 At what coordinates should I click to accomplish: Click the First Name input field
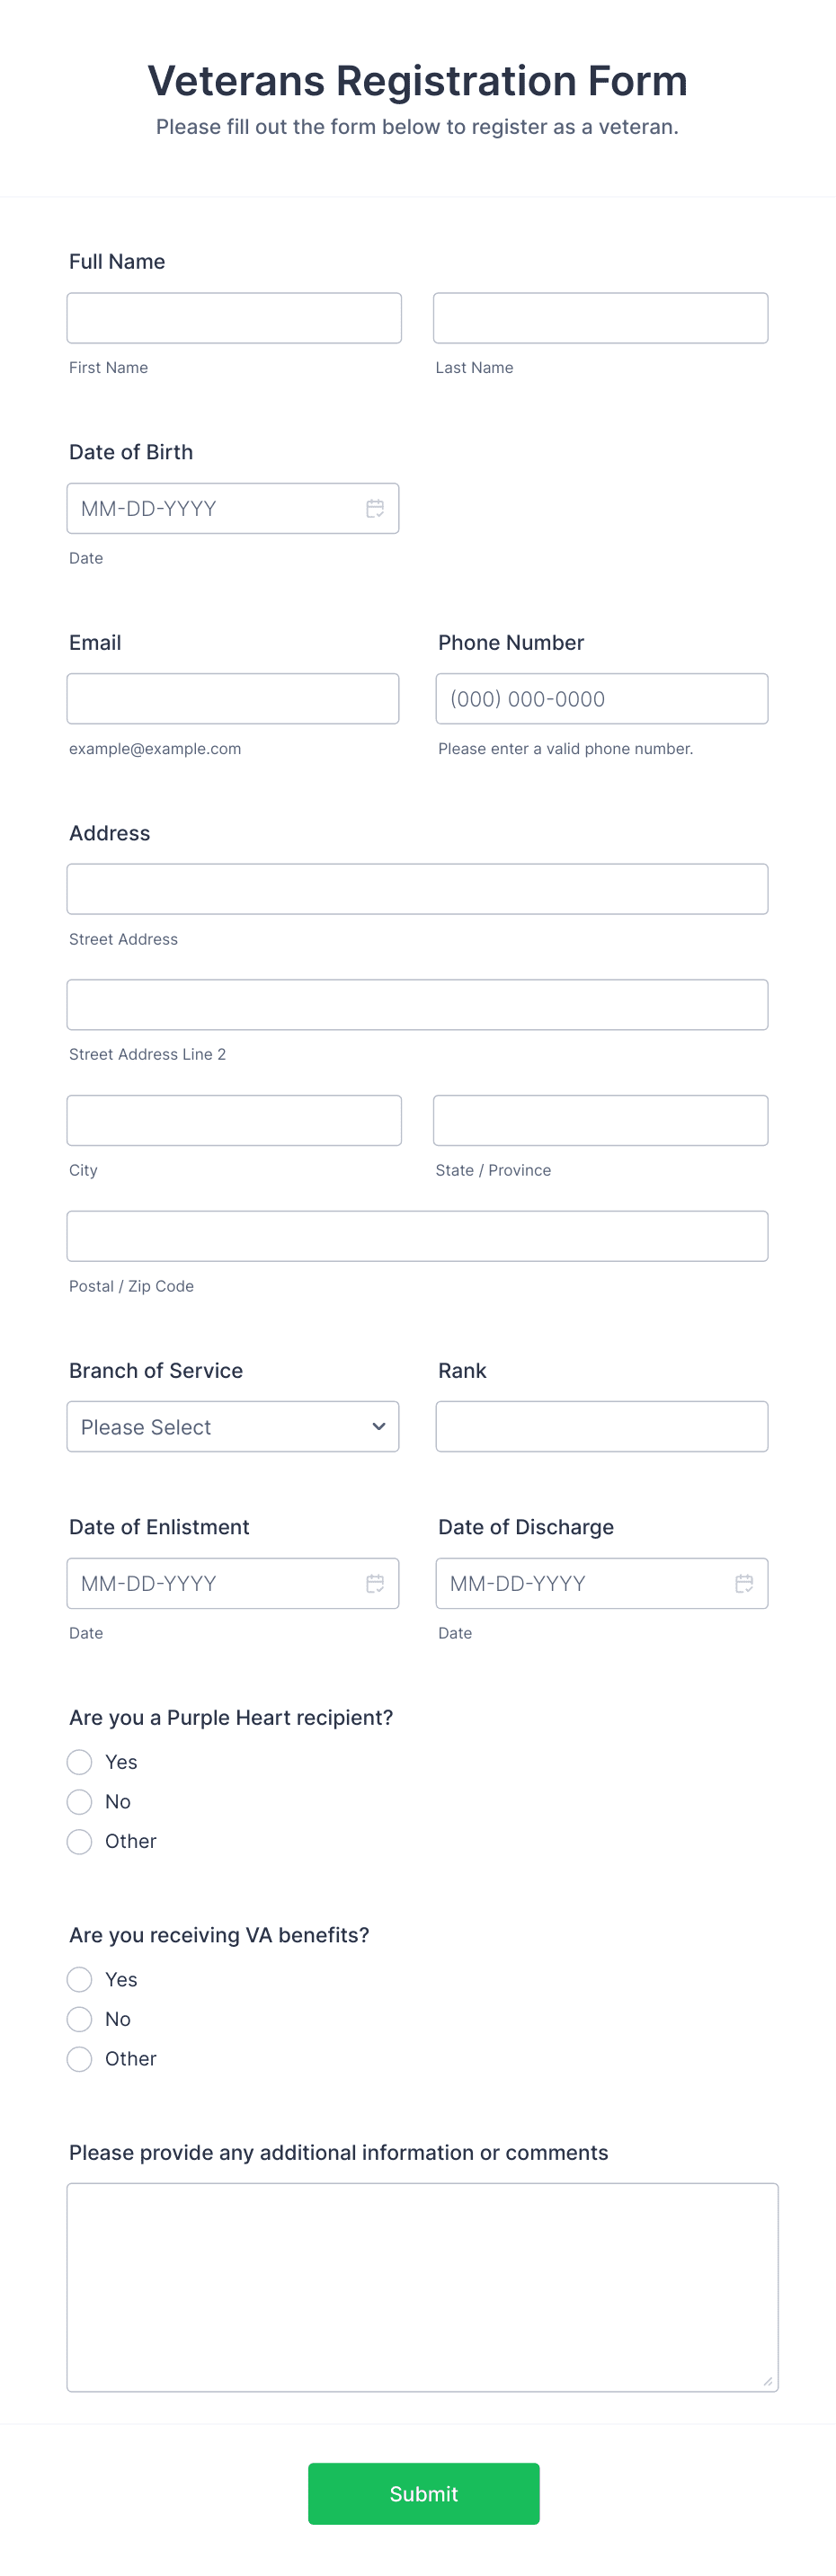pos(233,317)
